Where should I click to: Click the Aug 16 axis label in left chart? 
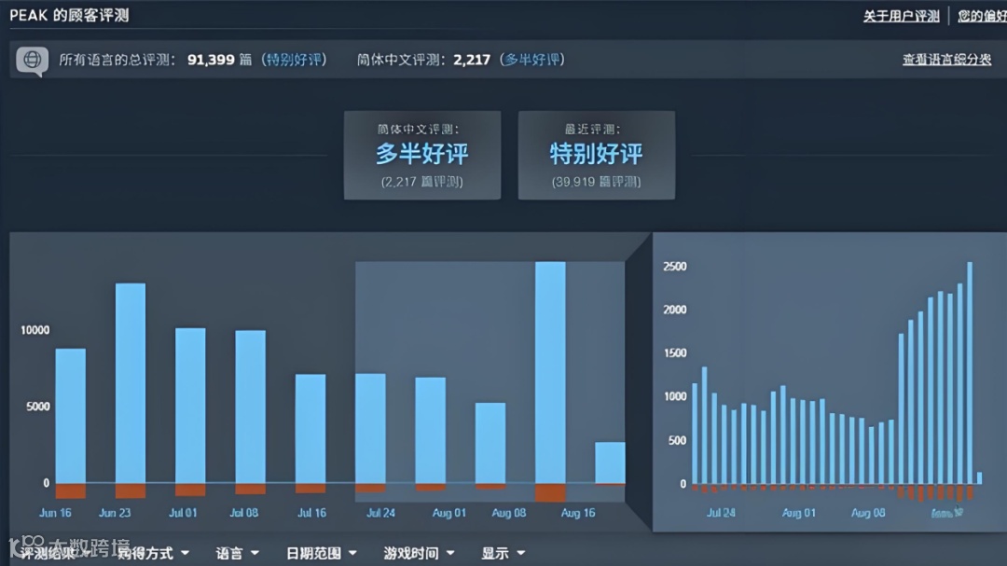coord(578,513)
